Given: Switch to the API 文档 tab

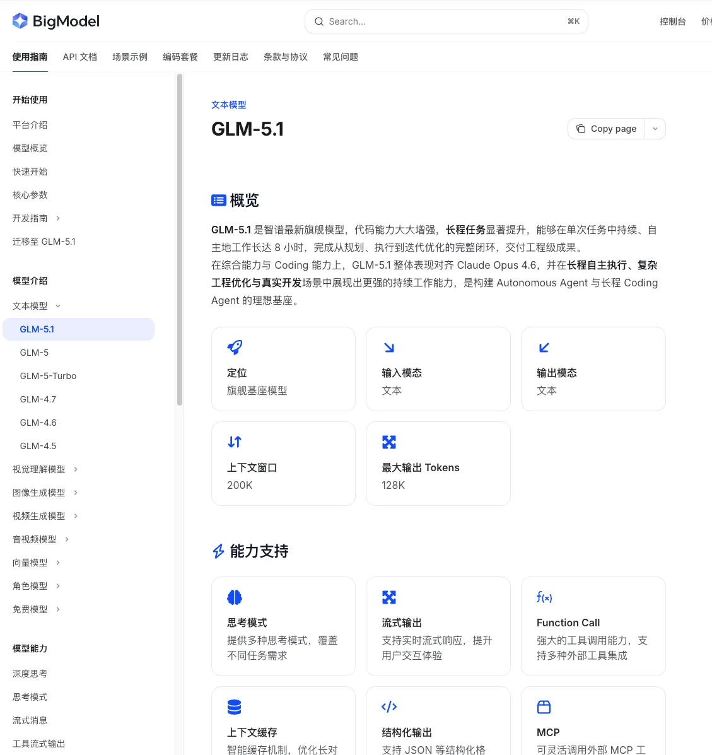Looking at the screenshot, I should coord(80,57).
